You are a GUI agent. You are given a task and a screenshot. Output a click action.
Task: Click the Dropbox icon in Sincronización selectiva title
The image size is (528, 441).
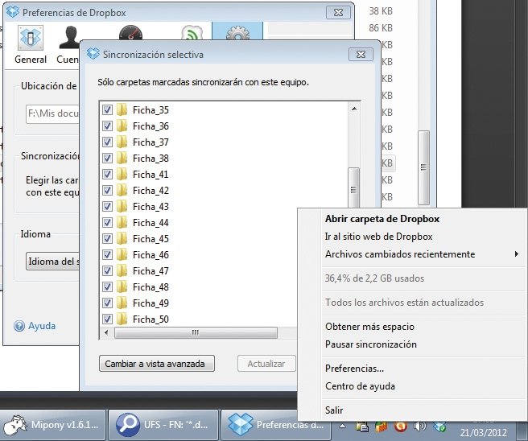(93, 54)
